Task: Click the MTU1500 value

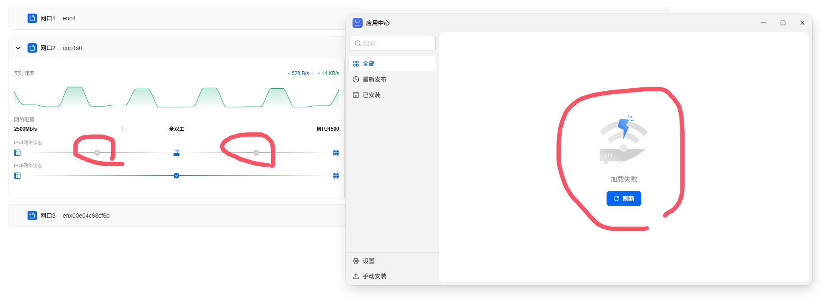Action: click(x=328, y=129)
